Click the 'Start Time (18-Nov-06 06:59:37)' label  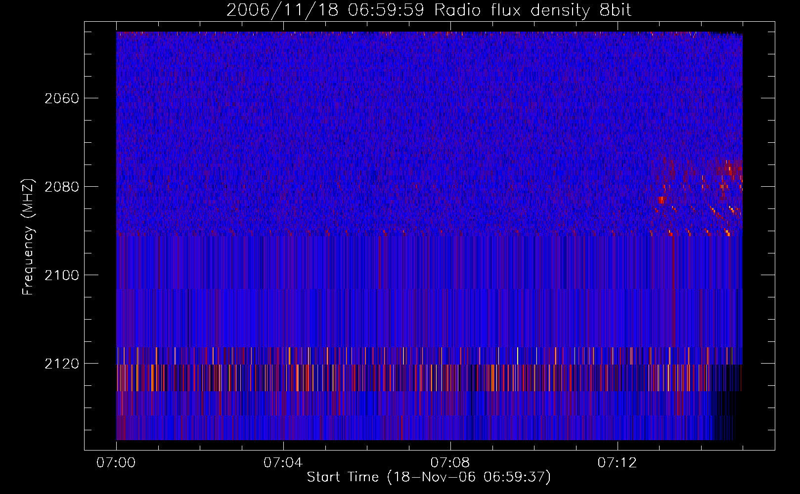[429, 477]
